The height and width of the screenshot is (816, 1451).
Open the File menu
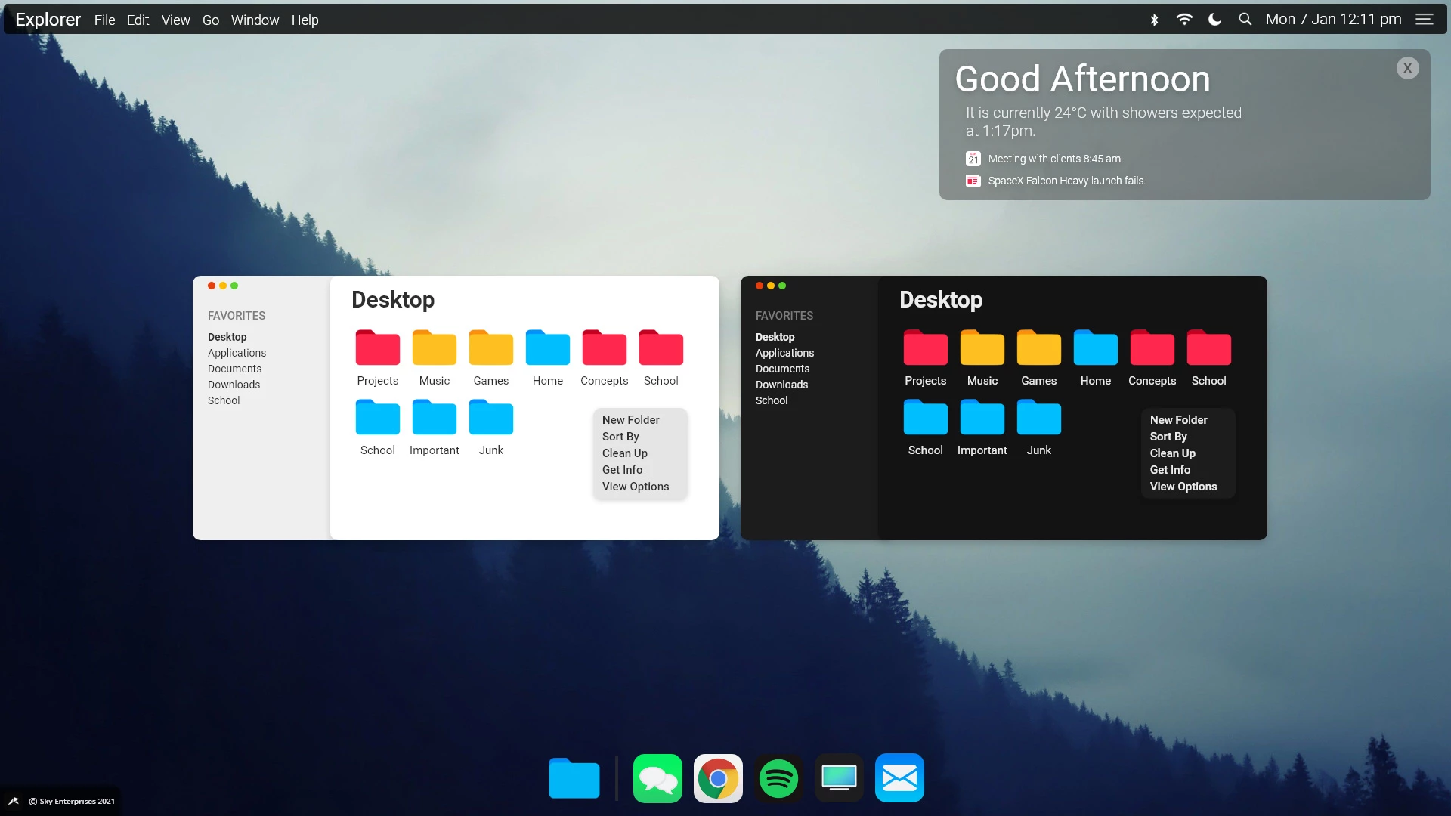[x=104, y=20]
